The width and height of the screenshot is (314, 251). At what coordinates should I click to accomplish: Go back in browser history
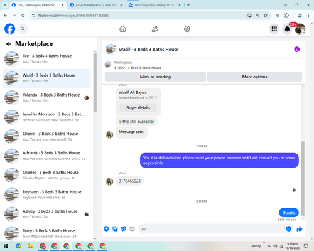point(6,15)
